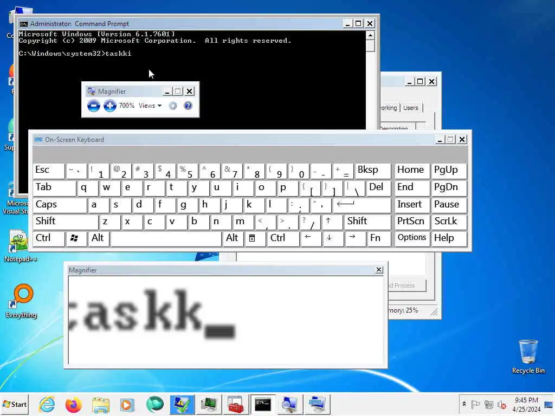Click the Home key

(412, 171)
